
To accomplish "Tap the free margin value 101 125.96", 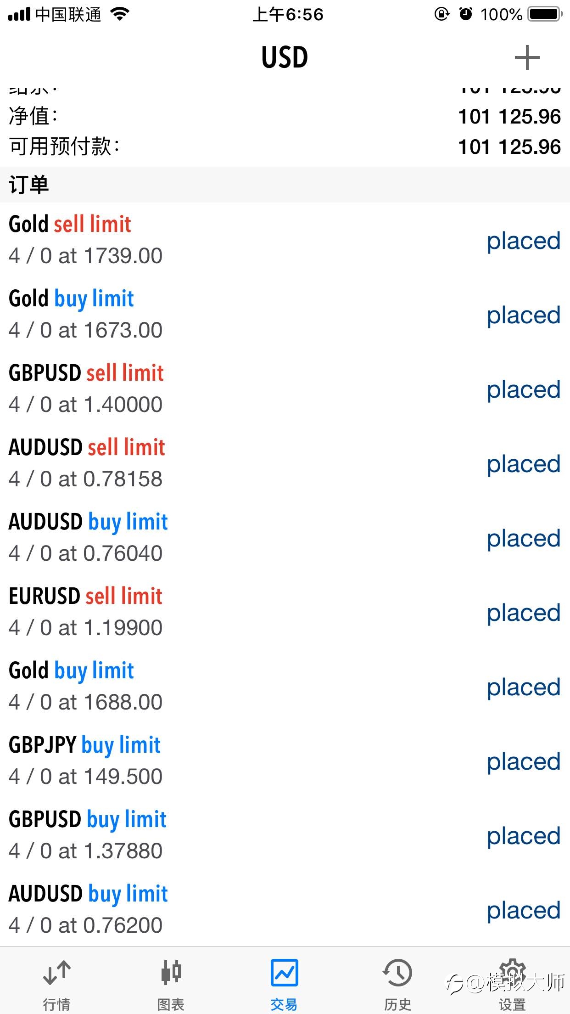I will click(x=509, y=147).
